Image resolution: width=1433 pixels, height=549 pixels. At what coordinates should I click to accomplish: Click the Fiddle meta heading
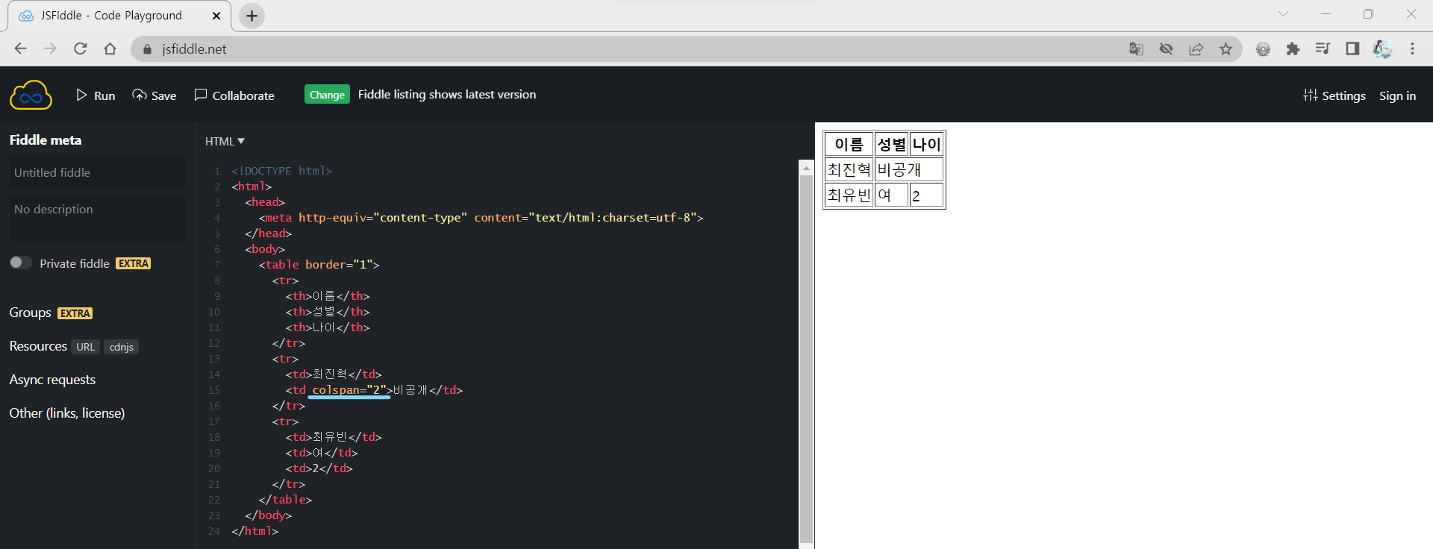46,140
